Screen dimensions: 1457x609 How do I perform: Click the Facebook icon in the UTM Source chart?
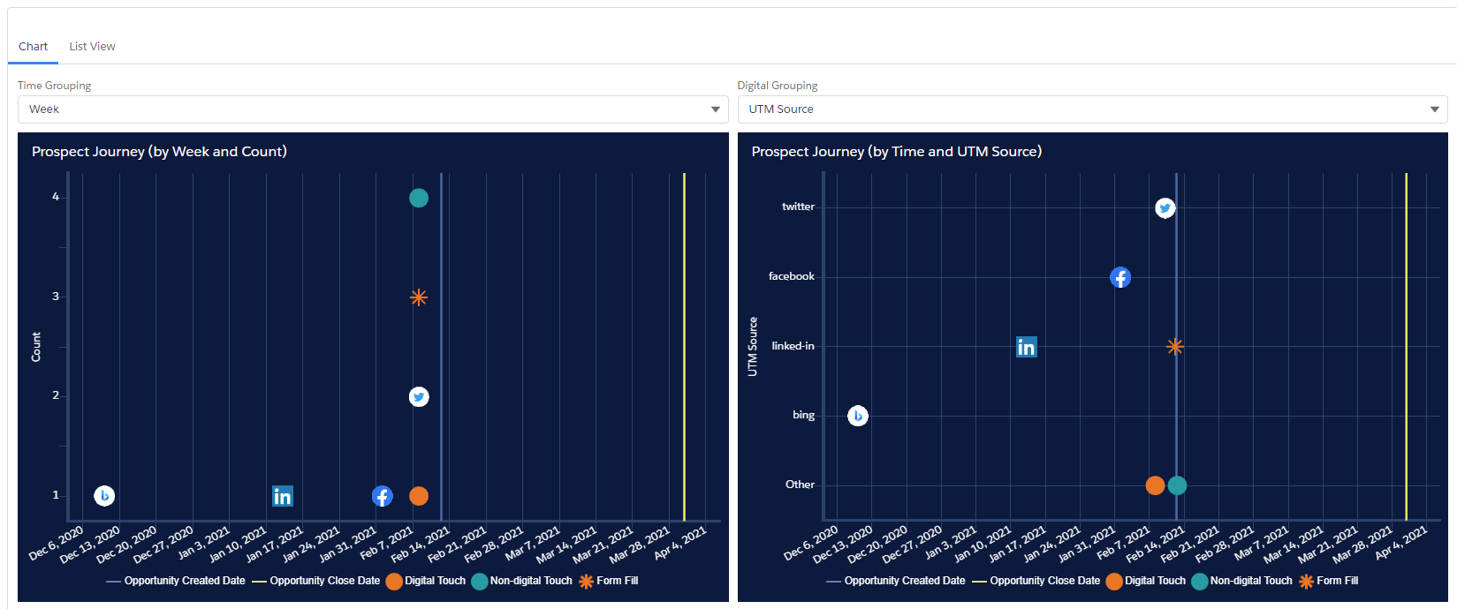[1120, 277]
